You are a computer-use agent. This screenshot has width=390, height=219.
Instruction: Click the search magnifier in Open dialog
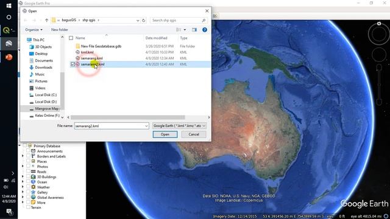tap(204, 20)
